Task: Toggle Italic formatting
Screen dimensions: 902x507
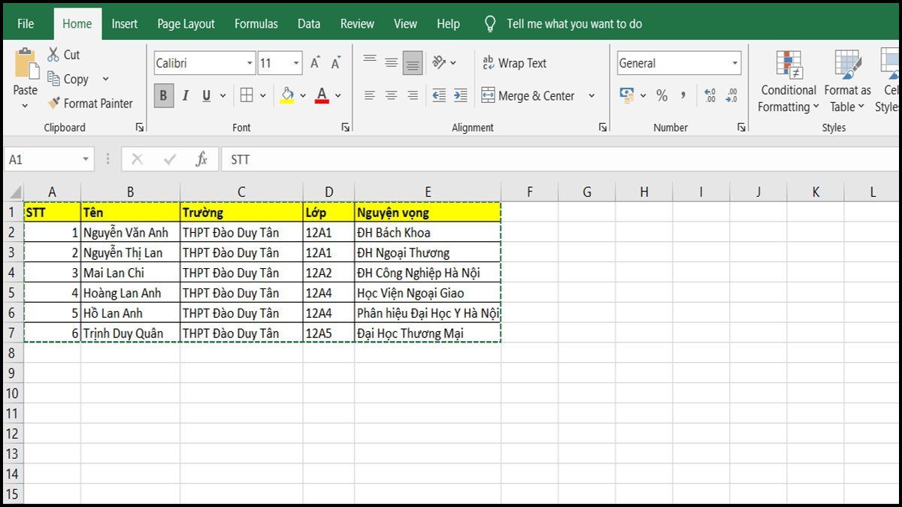Action: tap(185, 95)
